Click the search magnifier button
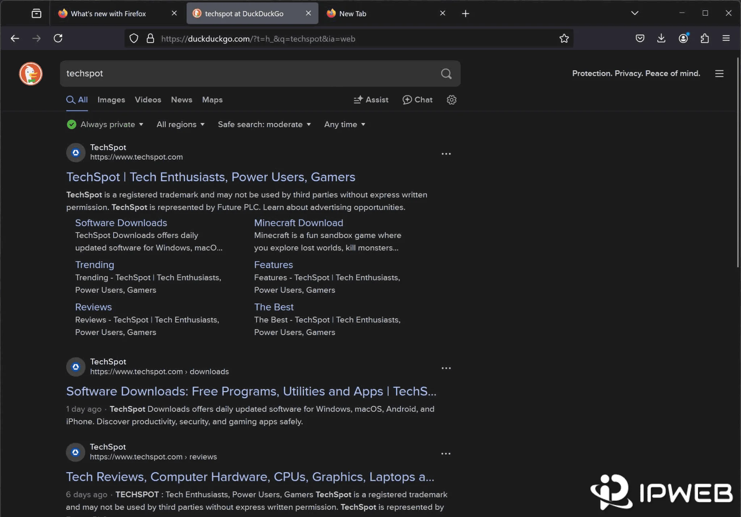The width and height of the screenshot is (741, 517). 446,74
